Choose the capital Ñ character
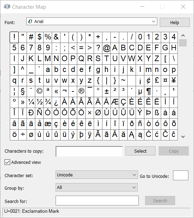Viewport: 194px width, 218px height. click(39, 113)
